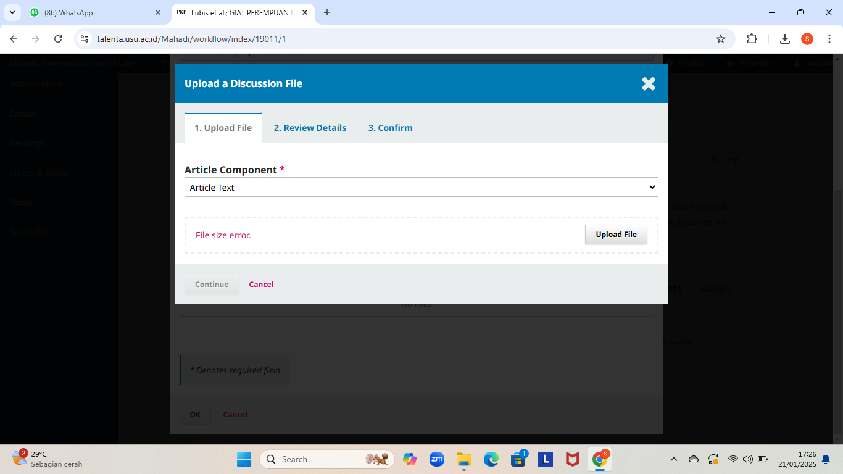Open Statistics in the dimmed sidebar
The image size is (843, 474).
click(30, 232)
